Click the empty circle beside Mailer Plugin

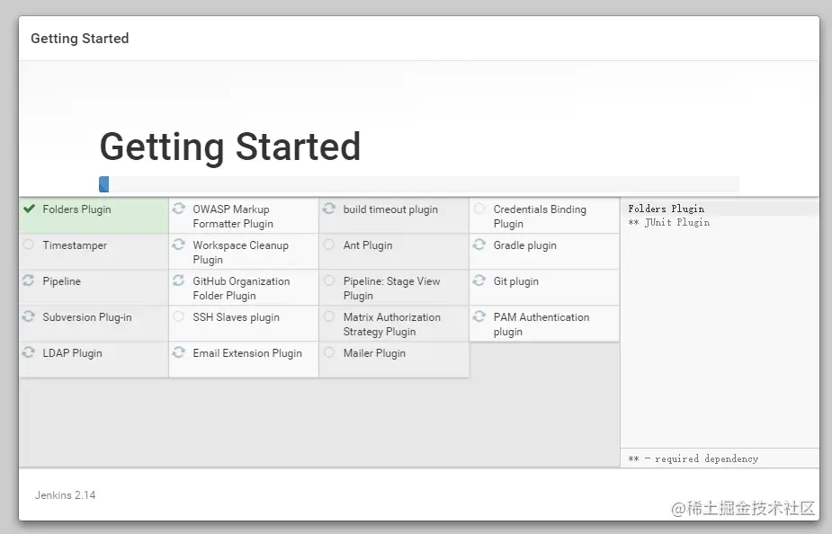329,352
